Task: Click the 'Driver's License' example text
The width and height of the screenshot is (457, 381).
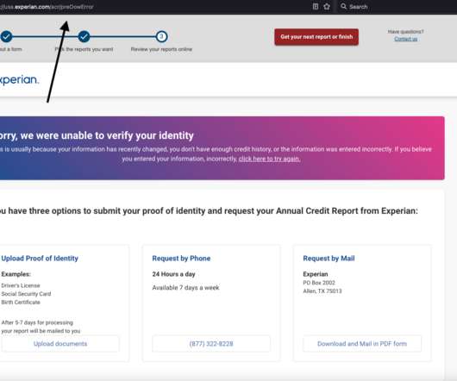Action: [x=21, y=285]
